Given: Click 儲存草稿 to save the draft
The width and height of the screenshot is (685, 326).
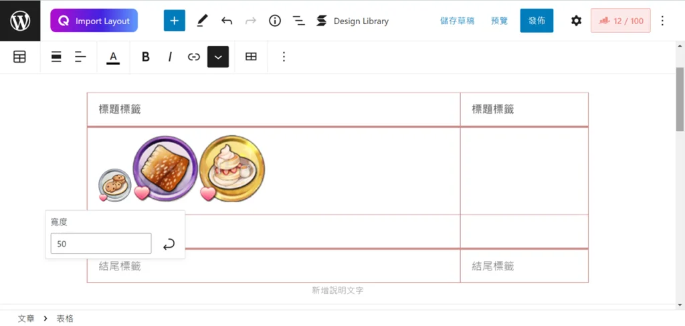Looking at the screenshot, I should point(458,21).
